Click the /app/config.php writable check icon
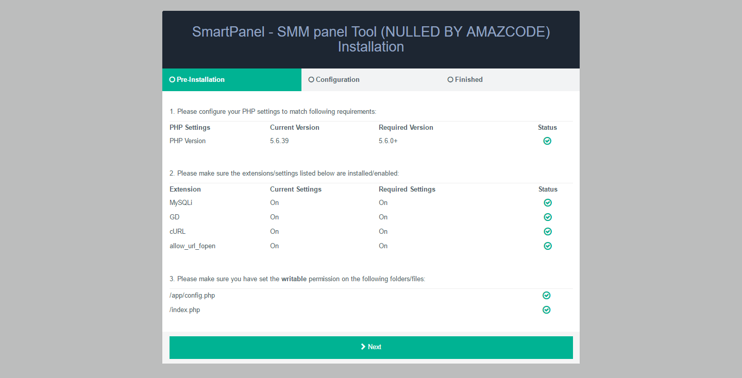Viewport: 742px width, 378px height. pyautogui.click(x=547, y=296)
